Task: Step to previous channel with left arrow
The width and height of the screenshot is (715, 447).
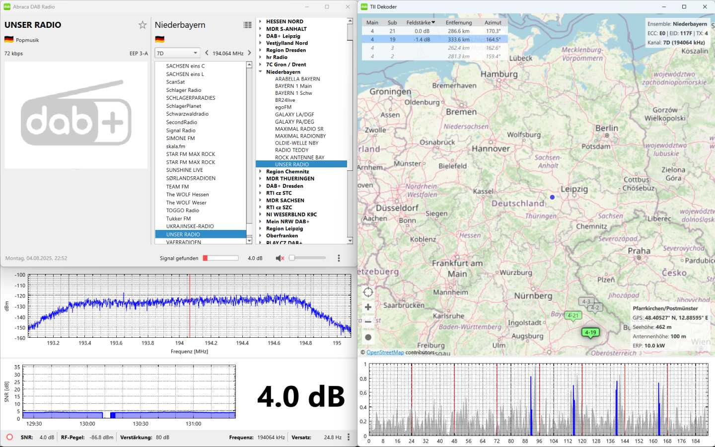Action: pyautogui.click(x=207, y=53)
